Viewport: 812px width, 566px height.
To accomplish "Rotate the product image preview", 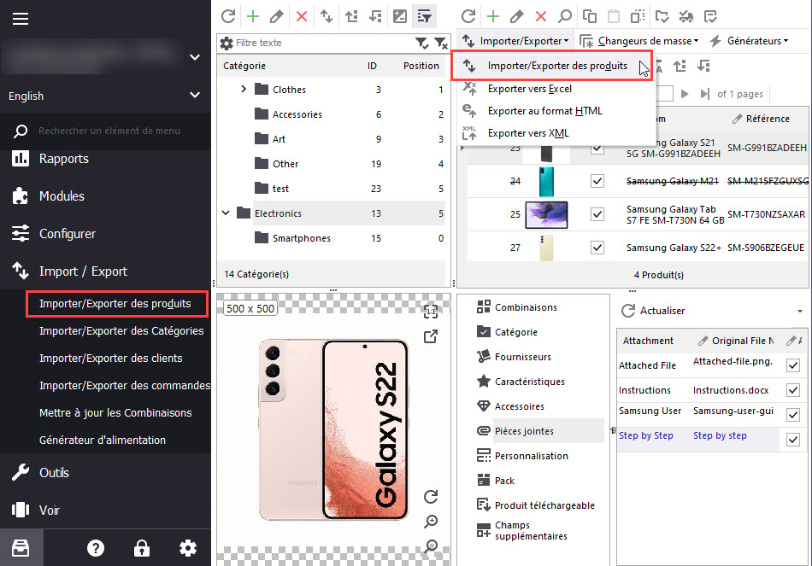I will coord(431,497).
